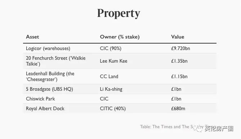
Task: Click the Lee Kum Kee owner cell
Action: (x=113, y=61)
